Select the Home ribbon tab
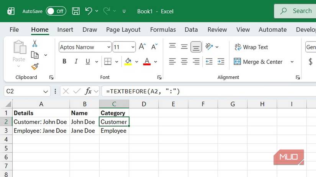 coord(40,30)
